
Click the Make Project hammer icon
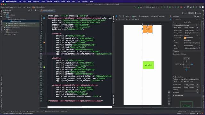[x=135, y=7]
